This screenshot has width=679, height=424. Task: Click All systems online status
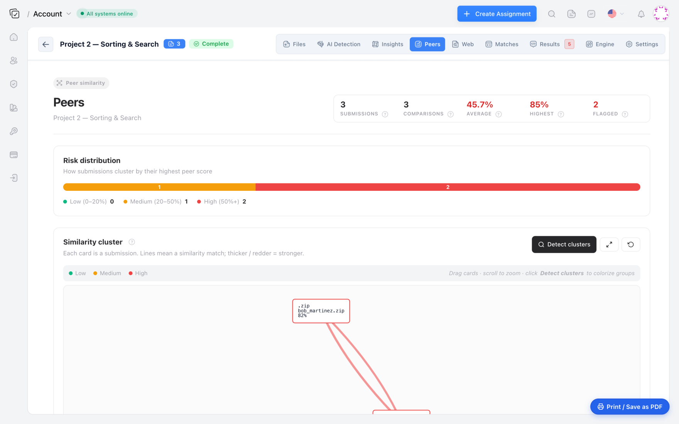pos(107,14)
